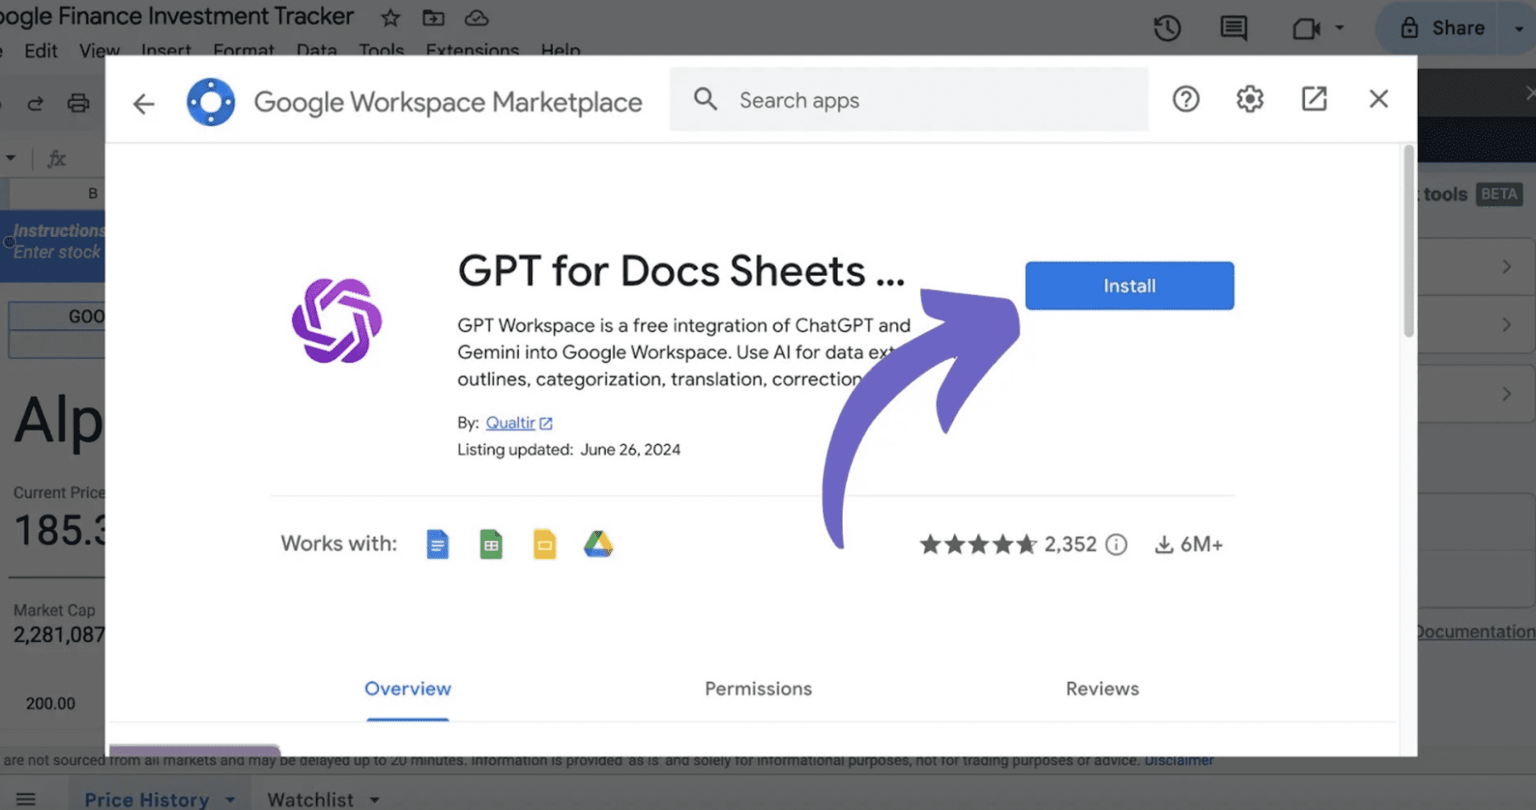
Task: Click the Google Drive works-with icon
Action: click(x=598, y=544)
